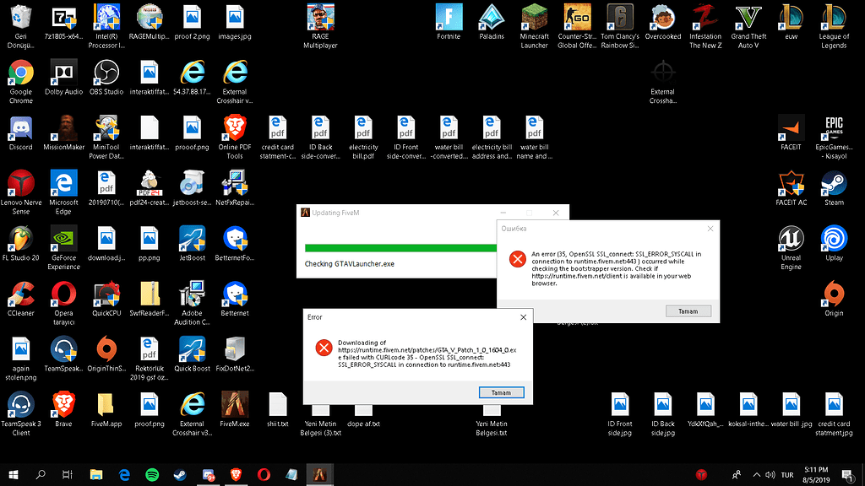Open the clock and date in the taskbar
The image size is (865, 486).
click(816, 474)
